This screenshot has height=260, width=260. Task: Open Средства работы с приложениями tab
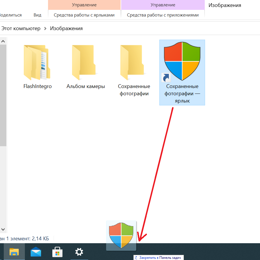[x=163, y=15]
